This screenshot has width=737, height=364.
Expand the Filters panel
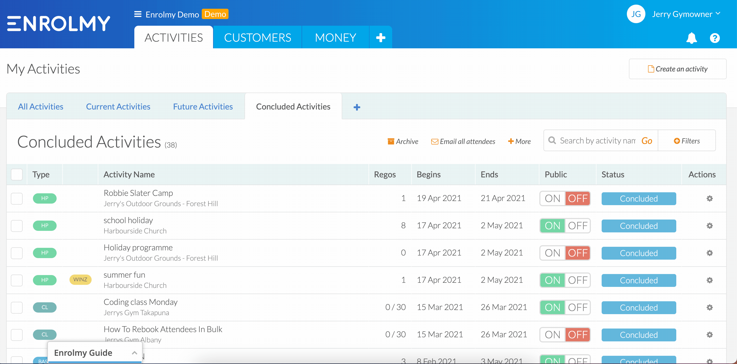pos(687,141)
